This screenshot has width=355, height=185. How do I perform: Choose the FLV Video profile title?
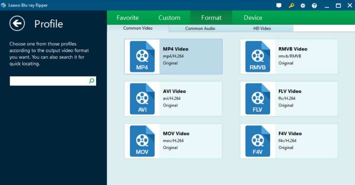[290, 91]
